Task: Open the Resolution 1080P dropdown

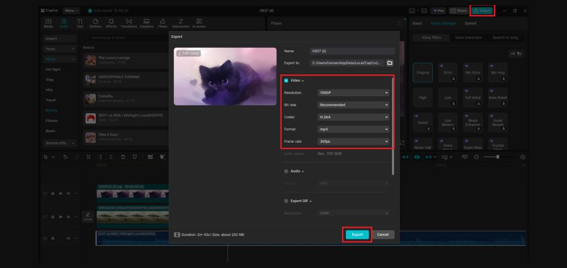Action: (353, 92)
